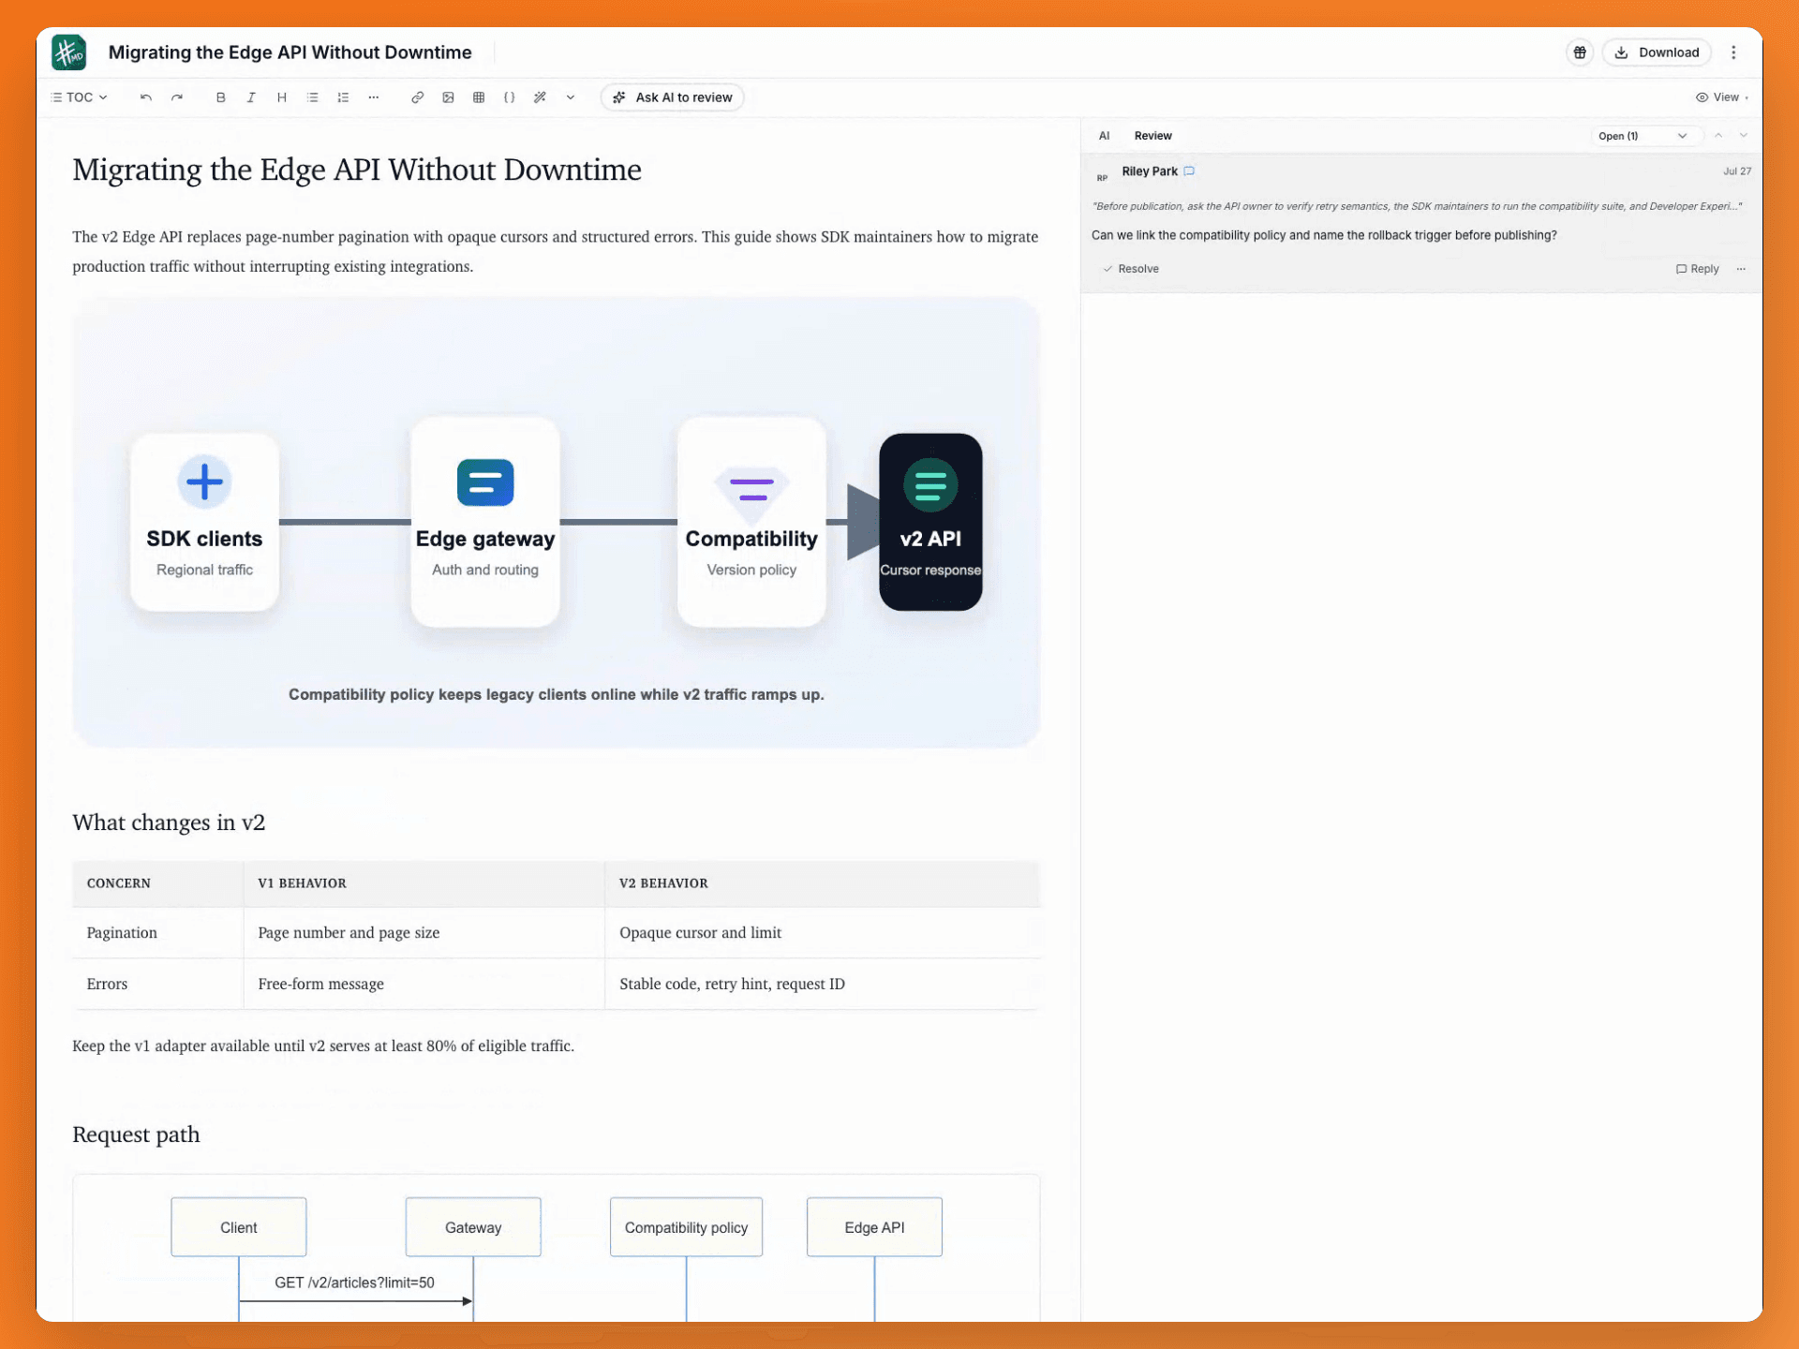Screen dimensions: 1799x1349
Task: Open comment more options ellipsis
Action: [x=1741, y=269]
